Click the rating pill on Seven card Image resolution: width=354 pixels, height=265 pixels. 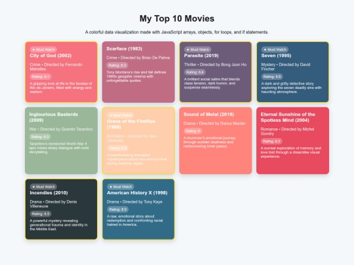click(272, 77)
